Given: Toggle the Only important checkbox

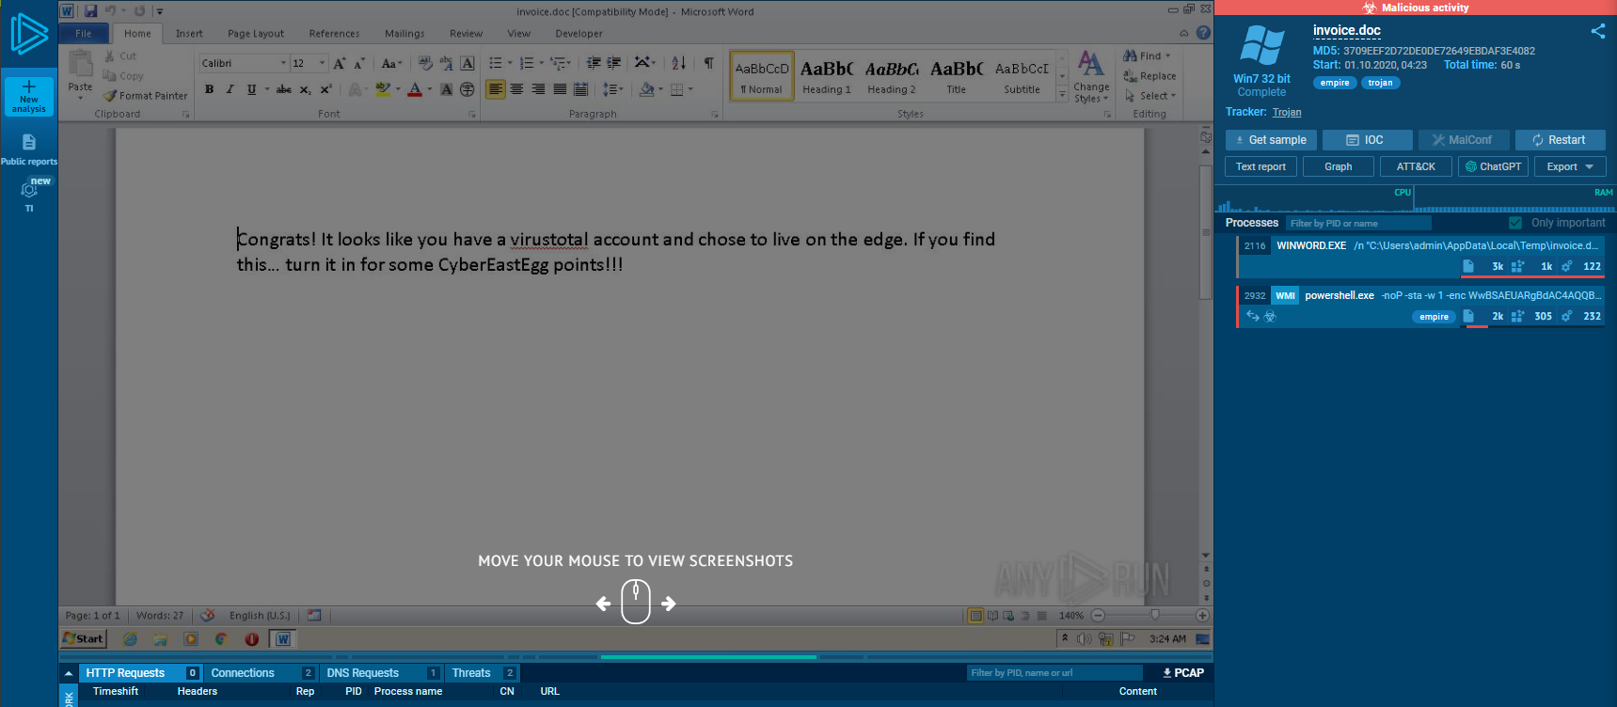Looking at the screenshot, I should click(1515, 223).
